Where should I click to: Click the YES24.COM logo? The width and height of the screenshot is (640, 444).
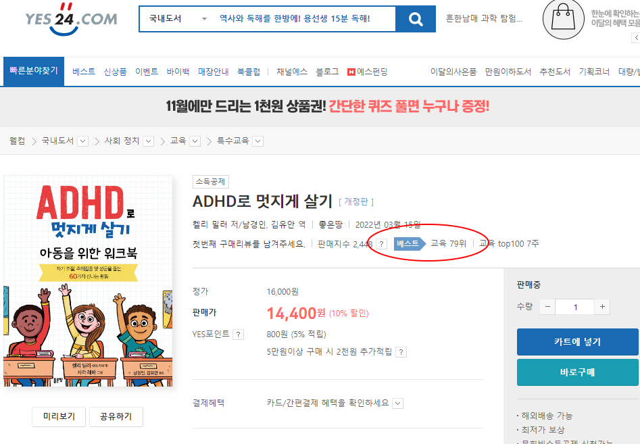click(x=71, y=19)
